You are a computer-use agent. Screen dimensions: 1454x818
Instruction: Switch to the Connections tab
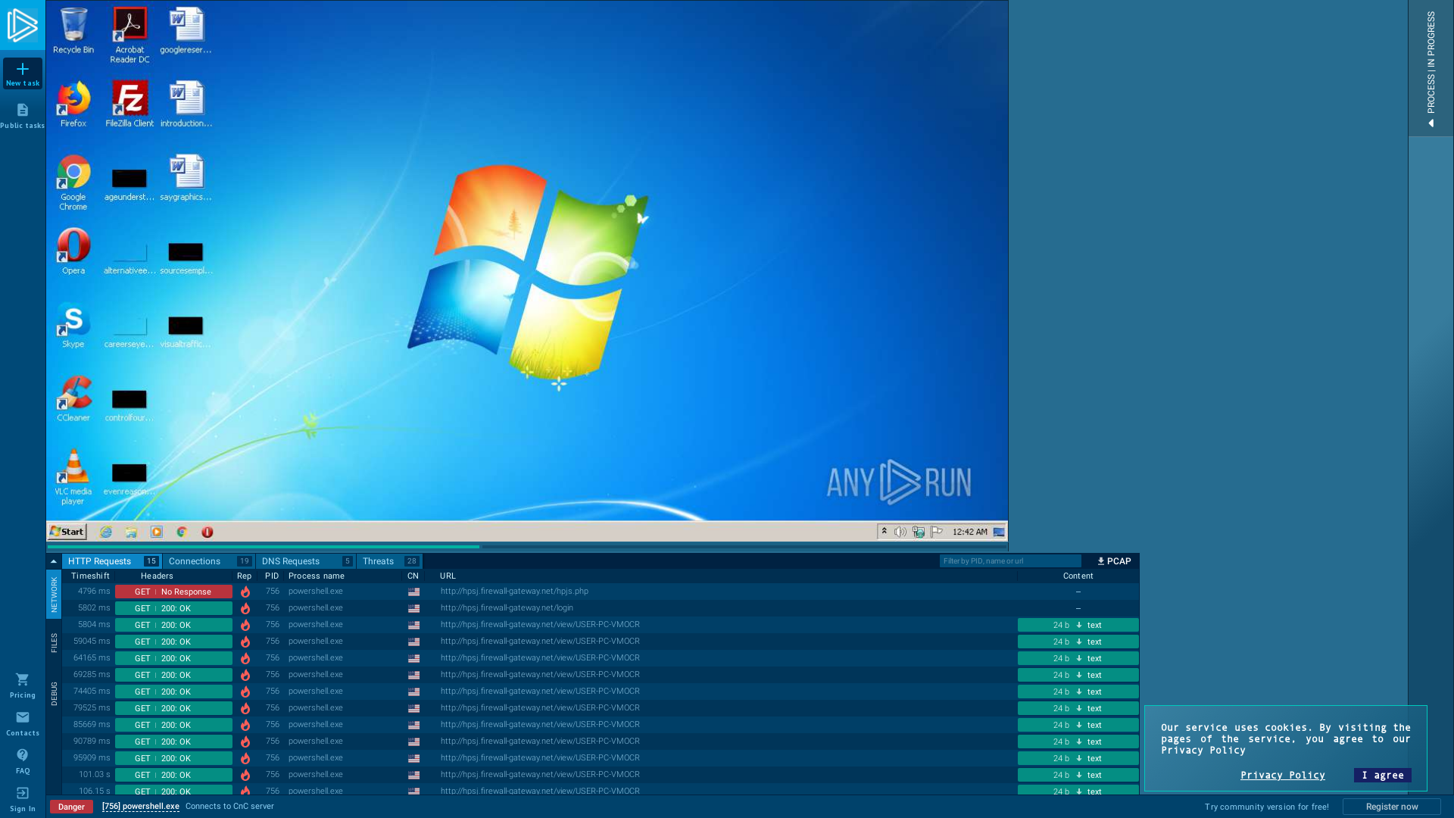click(208, 561)
